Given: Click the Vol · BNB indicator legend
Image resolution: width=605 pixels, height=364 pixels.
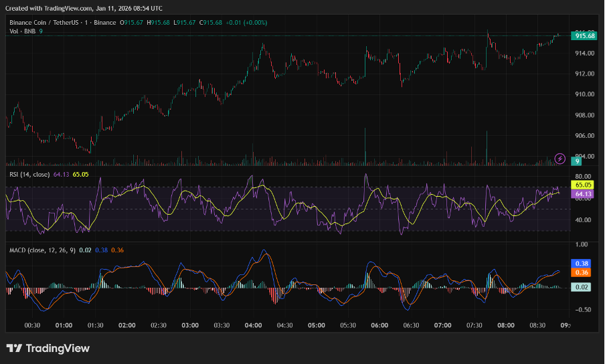Looking at the screenshot, I should (23, 31).
